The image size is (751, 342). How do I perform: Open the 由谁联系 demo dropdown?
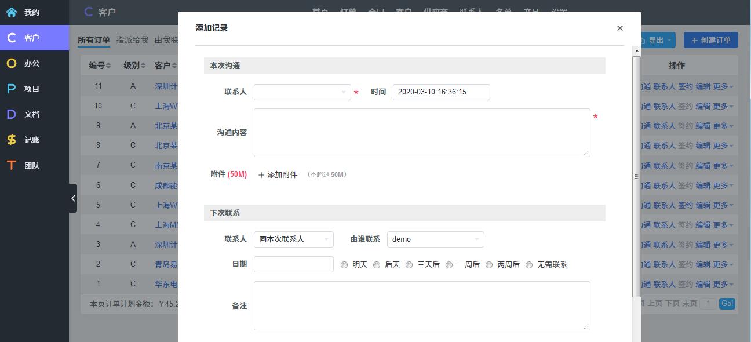click(x=435, y=239)
